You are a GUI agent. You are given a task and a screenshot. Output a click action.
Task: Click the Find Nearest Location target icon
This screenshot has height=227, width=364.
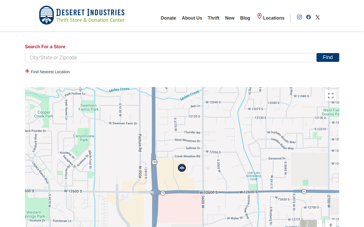coord(27,71)
